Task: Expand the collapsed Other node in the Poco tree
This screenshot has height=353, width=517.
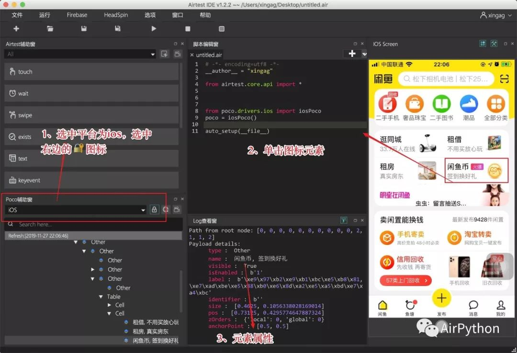Action: click(x=93, y=269)
